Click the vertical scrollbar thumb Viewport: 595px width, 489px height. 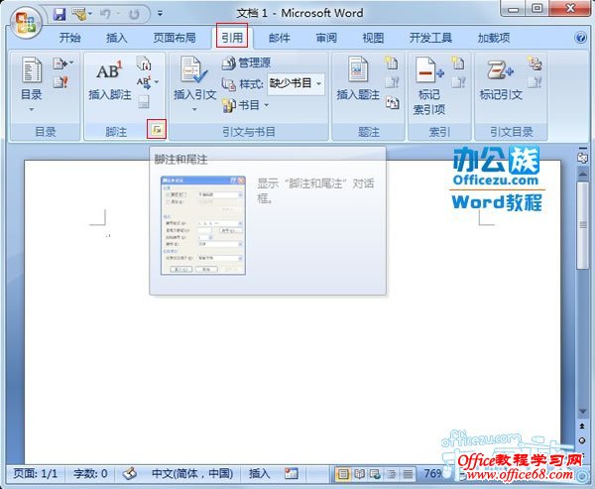pyautogui.click(x=582, y=225)
